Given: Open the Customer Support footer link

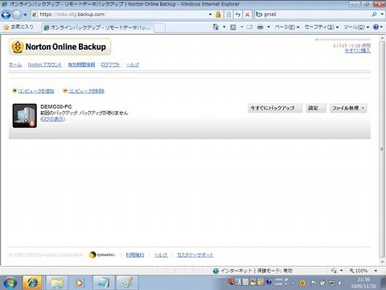Looking at the screenshot, I should [x=195, y=255].
